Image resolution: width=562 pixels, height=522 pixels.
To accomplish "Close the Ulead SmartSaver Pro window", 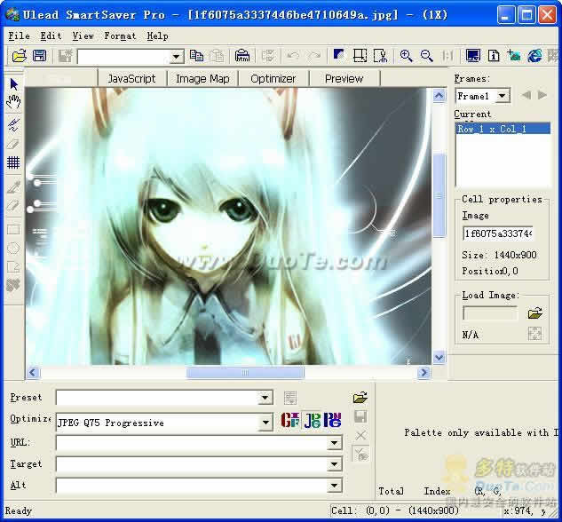I will 547,15.
